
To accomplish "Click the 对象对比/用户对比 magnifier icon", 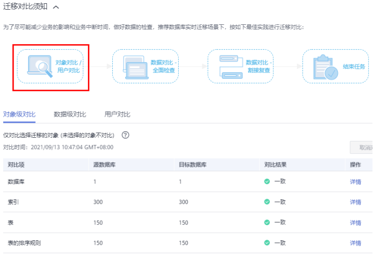I will point(39,66).
